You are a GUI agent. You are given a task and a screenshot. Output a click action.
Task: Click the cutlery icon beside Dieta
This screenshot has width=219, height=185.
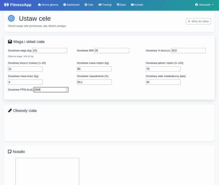click(x=118, y=5)
